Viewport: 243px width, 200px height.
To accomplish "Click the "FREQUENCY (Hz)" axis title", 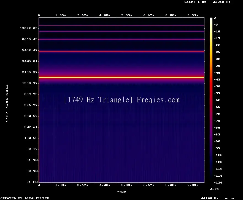I will coord(7,103).
